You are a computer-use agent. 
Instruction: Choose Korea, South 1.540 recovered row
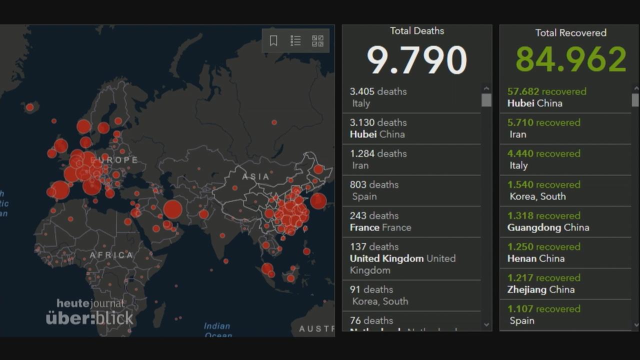tap(565, 190)
